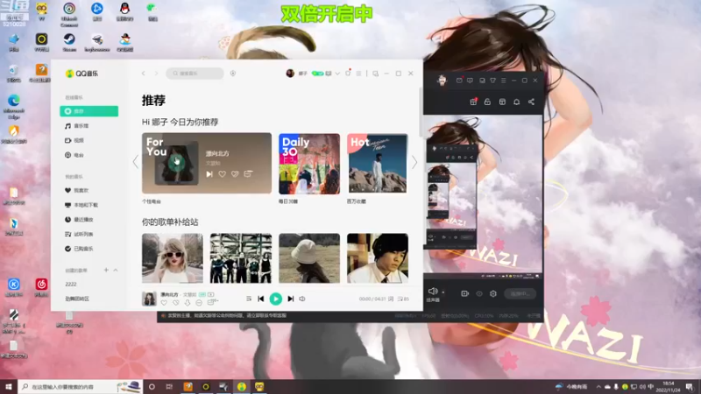701x394 pixels.
Task: Open song comments icon in player bar
Action: coord(212,302)
